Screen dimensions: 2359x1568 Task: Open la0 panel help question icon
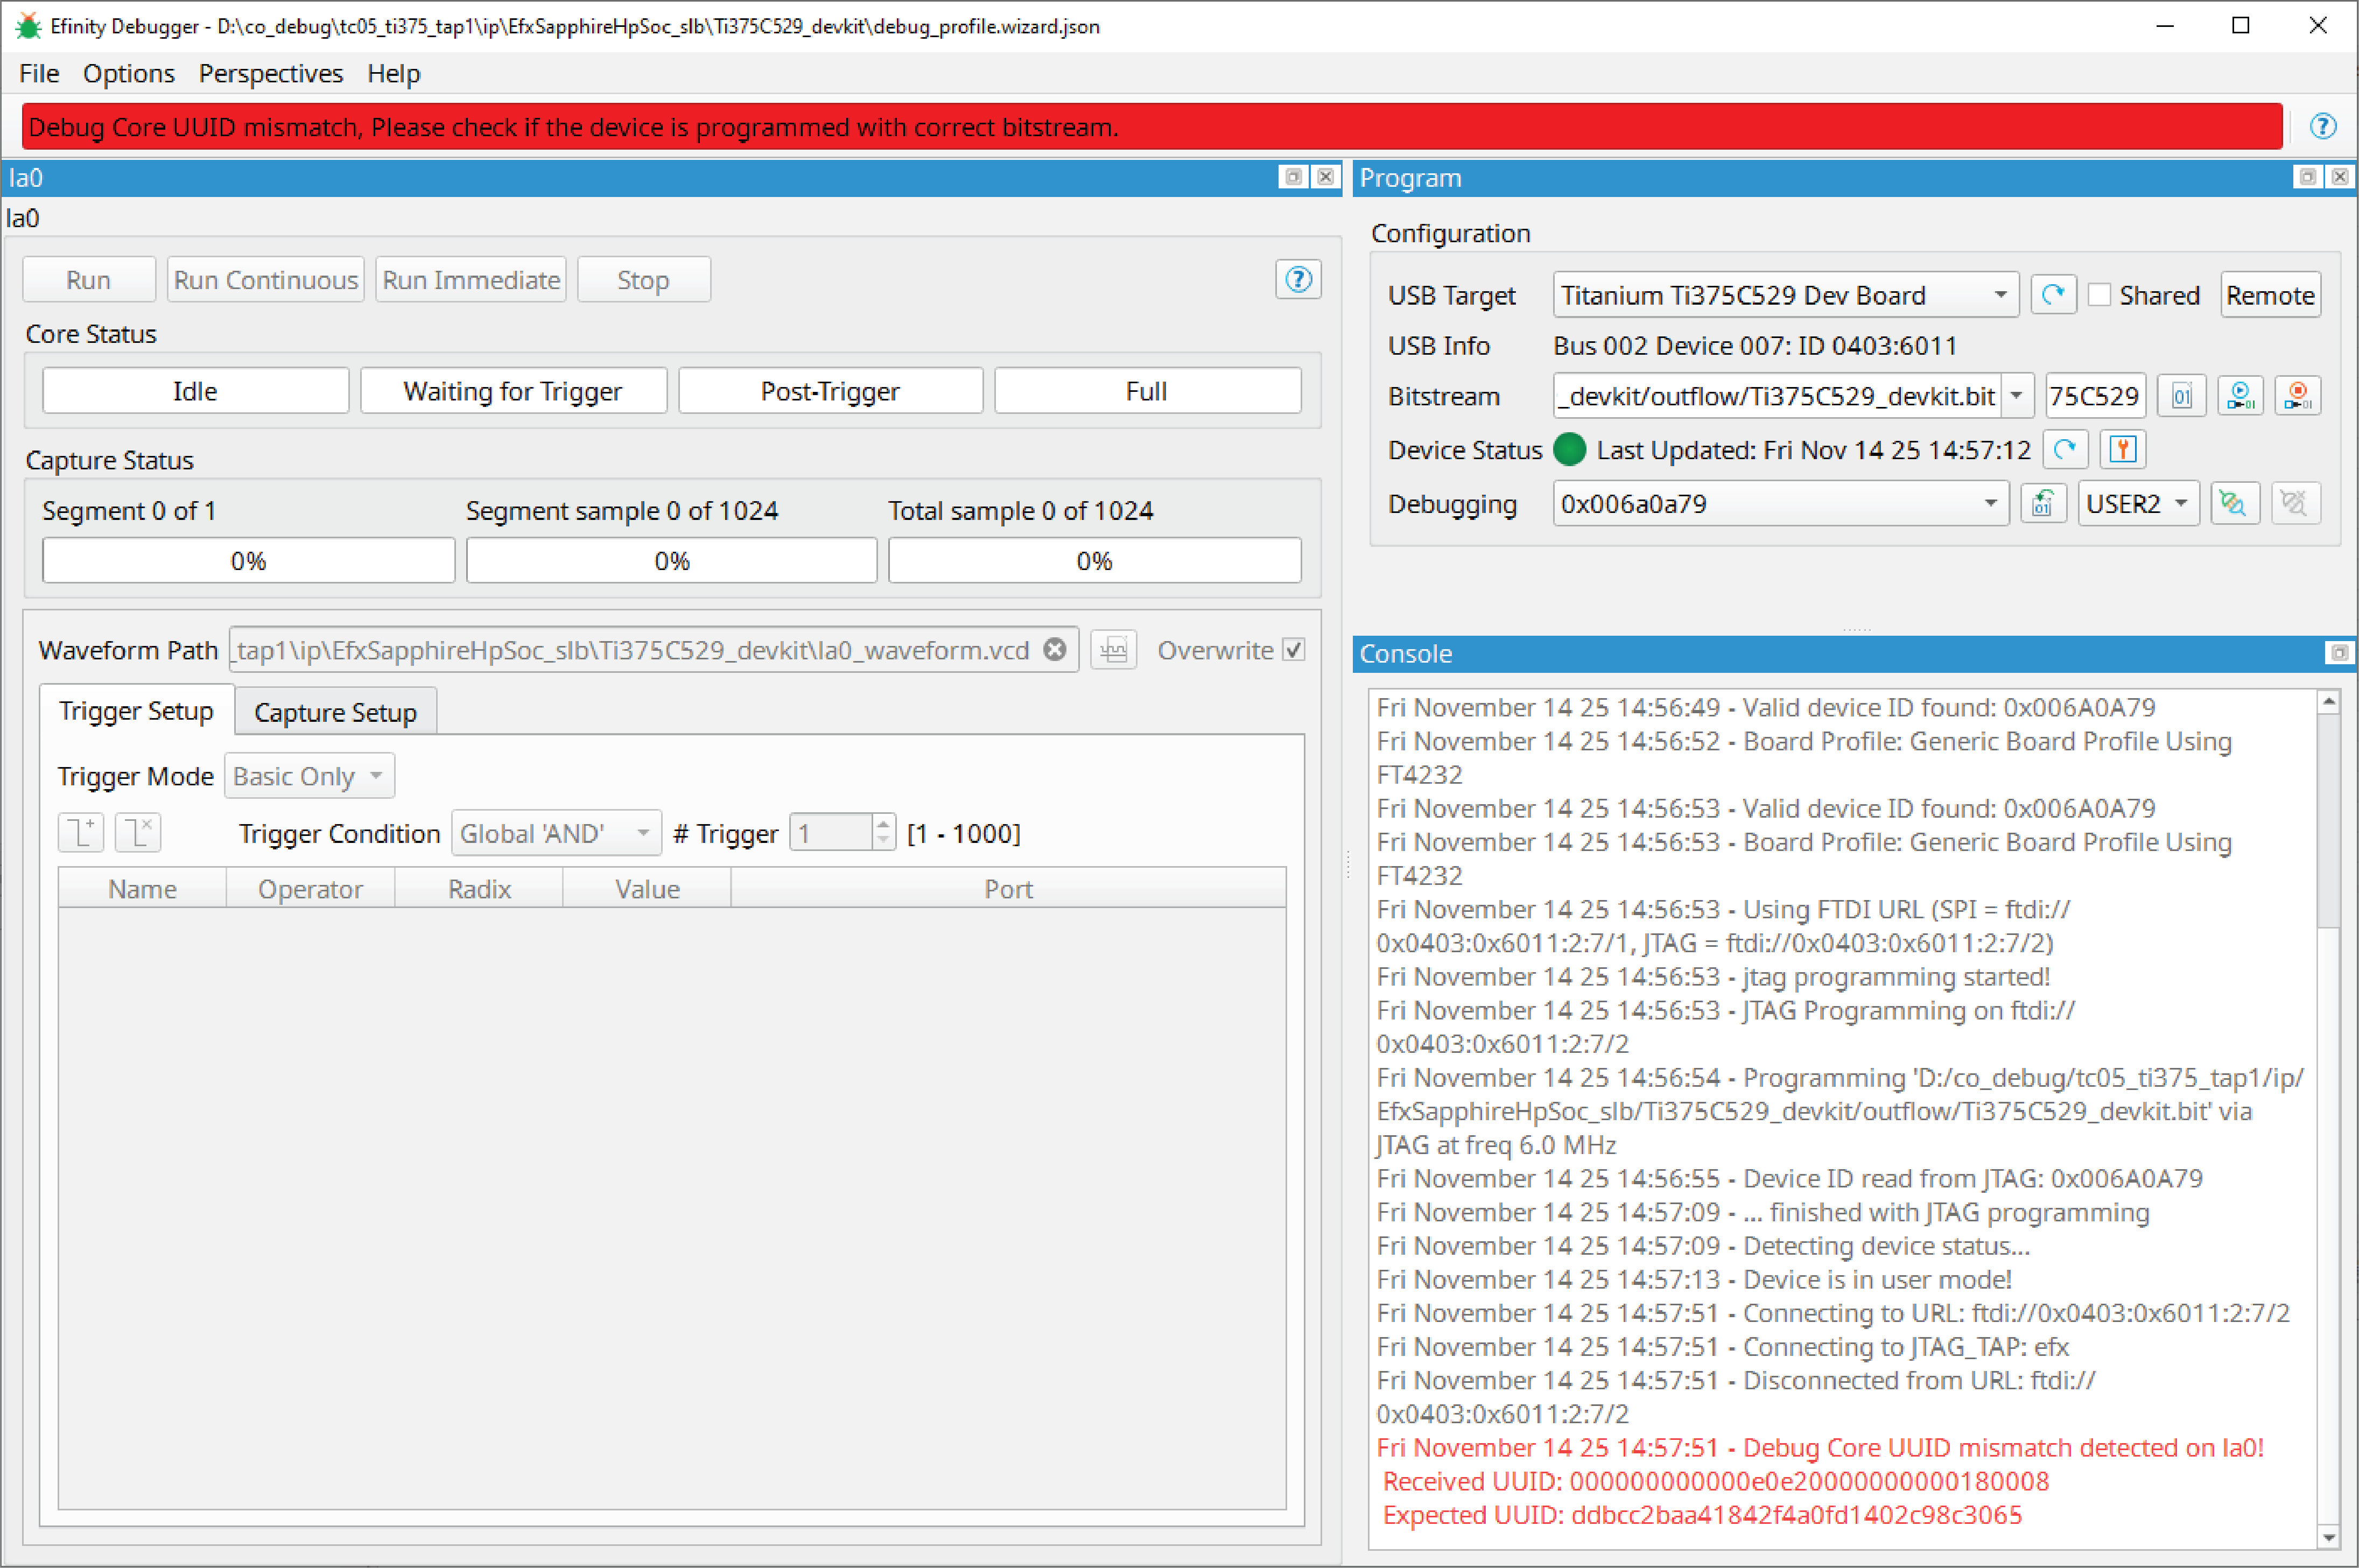1298,280
